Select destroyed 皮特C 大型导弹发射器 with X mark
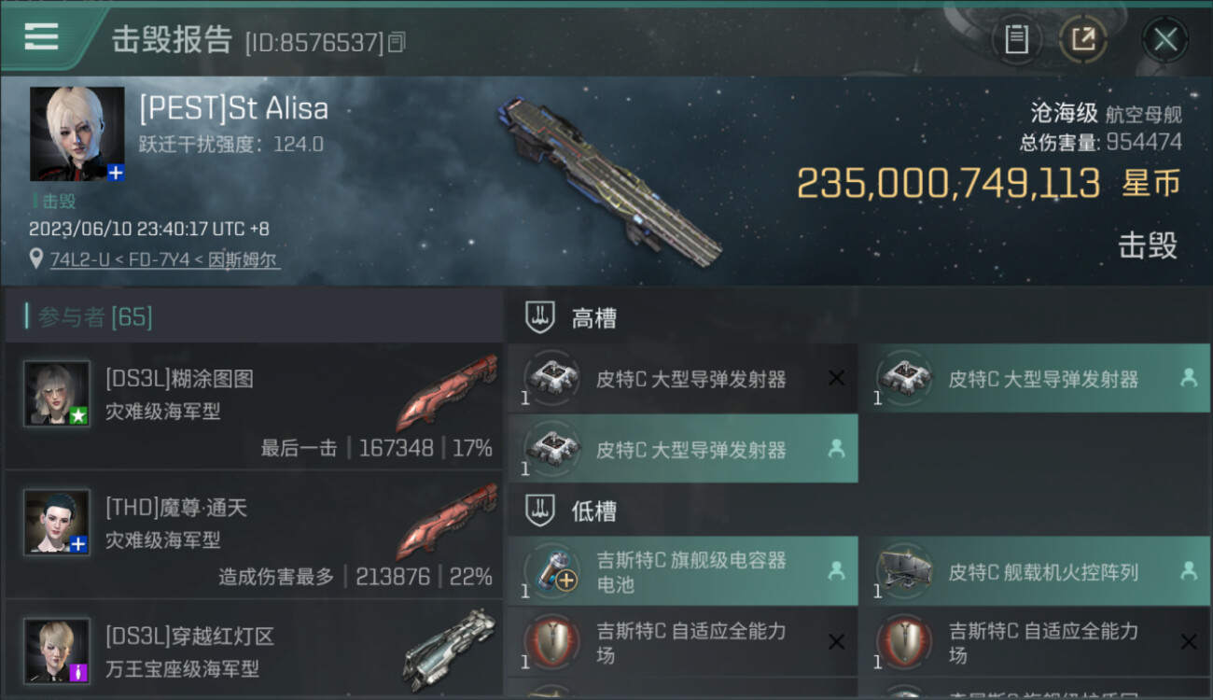 (x=682, y=379)
